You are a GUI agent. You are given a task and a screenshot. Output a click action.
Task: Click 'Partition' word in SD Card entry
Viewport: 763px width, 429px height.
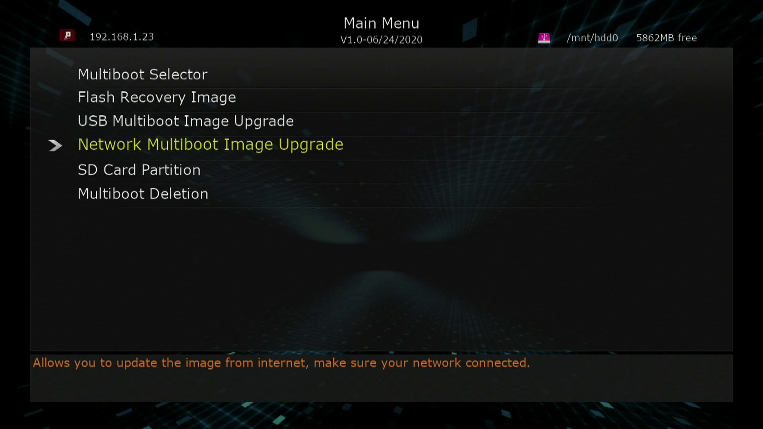(171, 170)
